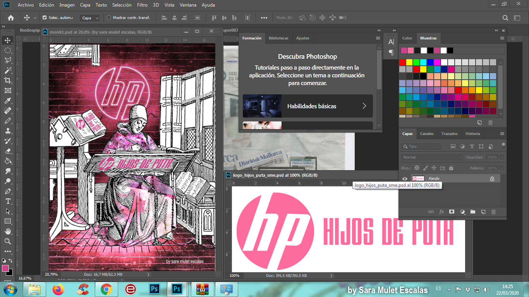The width and height of the screenshot is (529, 297).
Task: Open the Tipo layer filter dropdown
Action: pos(421,147)
